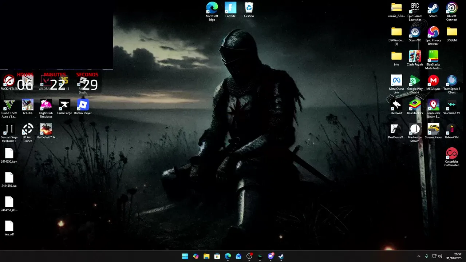Viewport: 466px width, 262px height.
Task: Open the Cestino recycle bin
Action: coord(249,10)
